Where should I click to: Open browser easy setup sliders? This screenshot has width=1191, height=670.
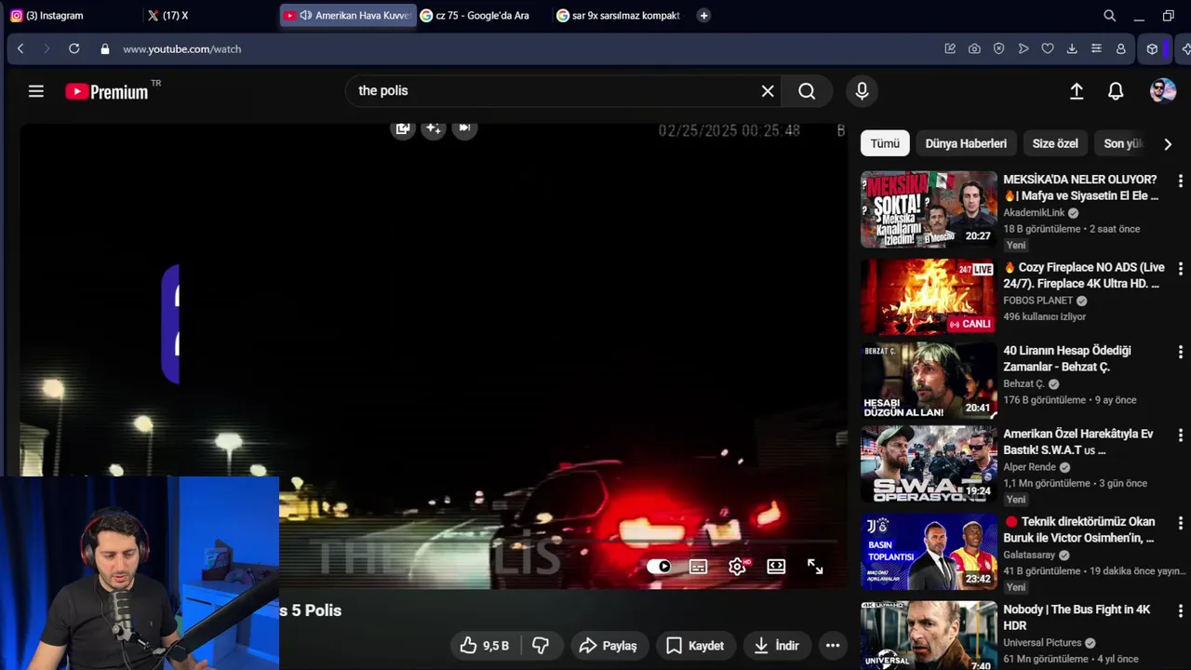(1096, 49)
